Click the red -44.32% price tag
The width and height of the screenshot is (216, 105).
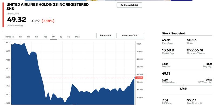click(139, 78)
